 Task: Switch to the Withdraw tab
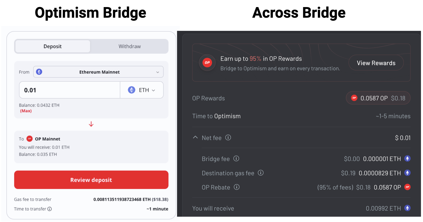point(129,46)
